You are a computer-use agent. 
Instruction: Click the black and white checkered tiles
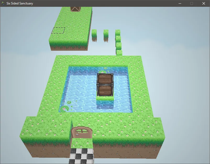coord(81,156)
